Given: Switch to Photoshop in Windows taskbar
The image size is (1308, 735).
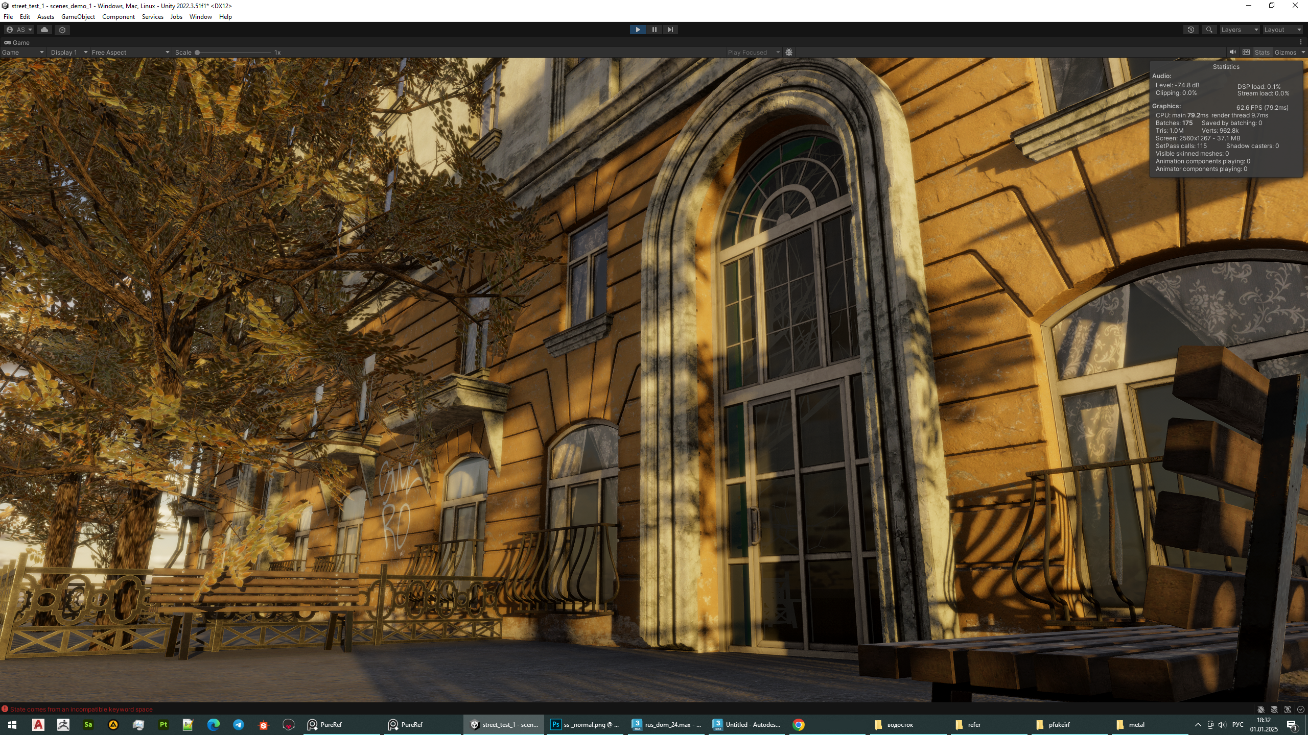Looking at the screenshot, I should click(586, 724).
